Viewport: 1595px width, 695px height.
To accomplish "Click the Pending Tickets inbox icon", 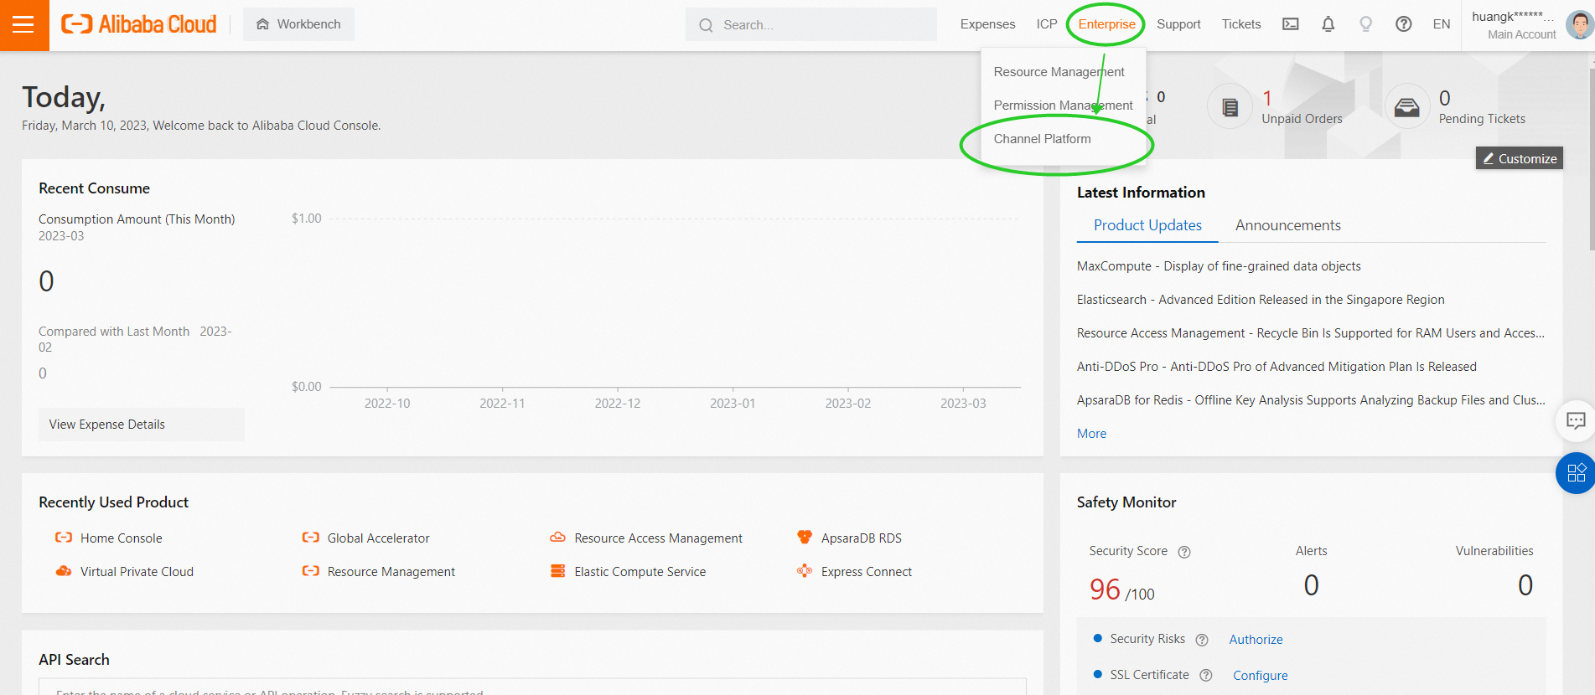I will pyautogui.click(x=1407, y=107).
